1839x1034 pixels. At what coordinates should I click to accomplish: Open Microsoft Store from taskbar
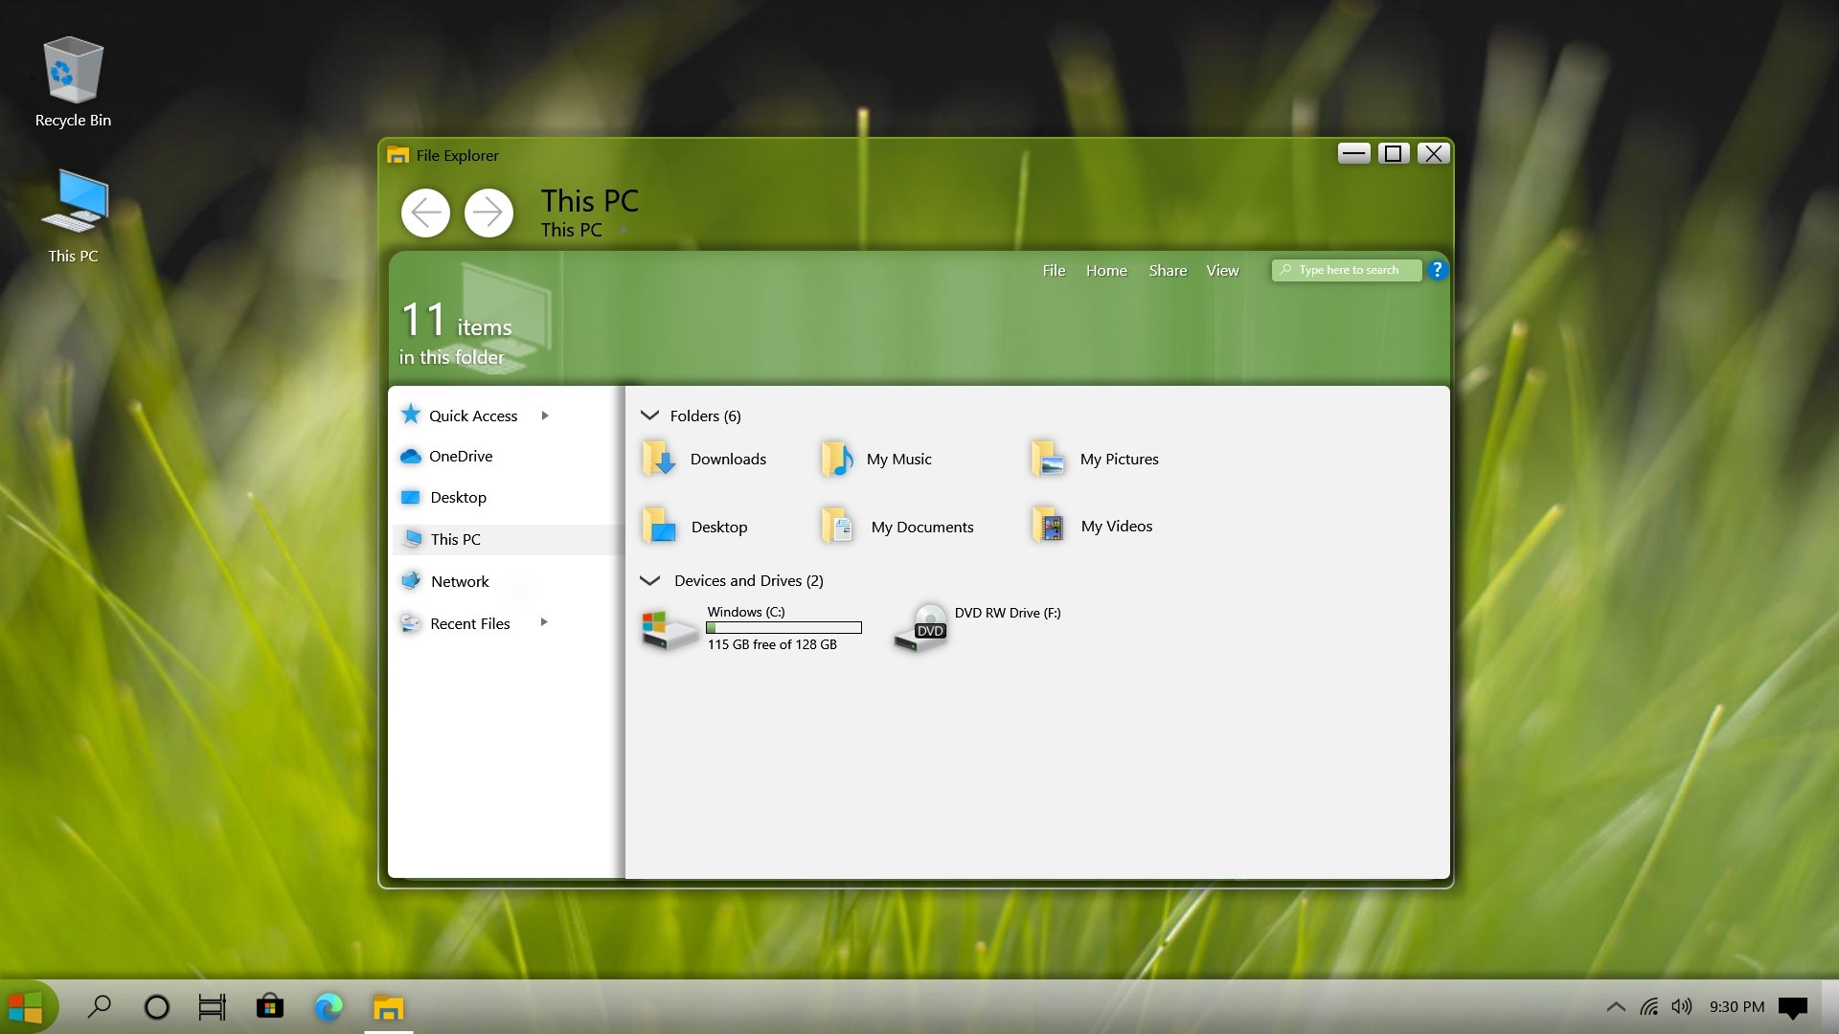click(270, 1006)
